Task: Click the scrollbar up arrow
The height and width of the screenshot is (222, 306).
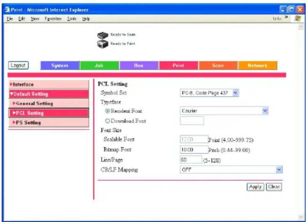Action: pyautogui.click(x=301, y=27)
